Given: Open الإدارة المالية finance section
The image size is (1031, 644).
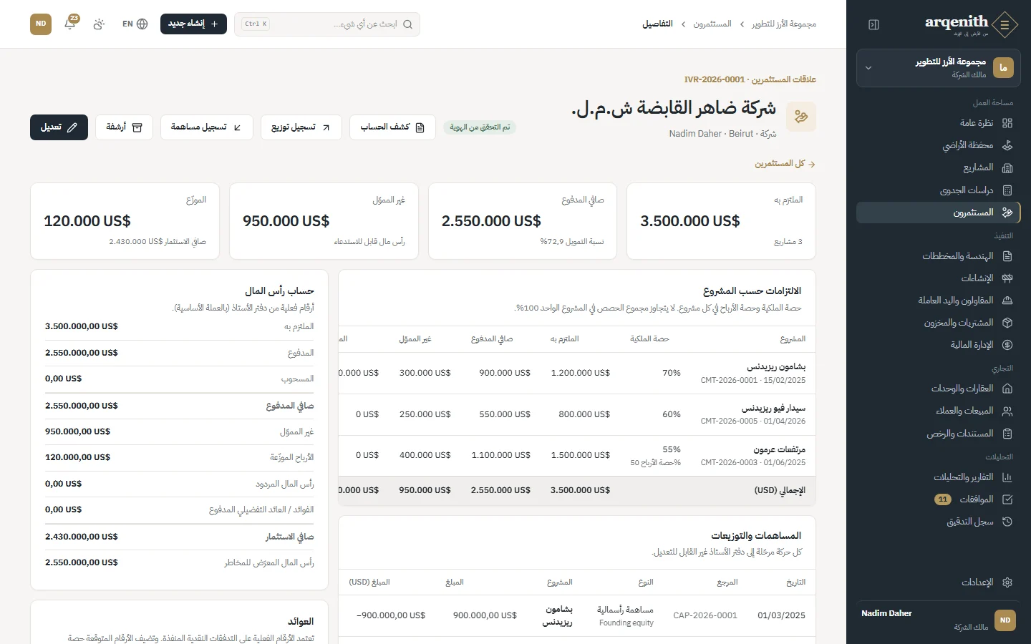Looking at the screenshot, I should (939, 345).
